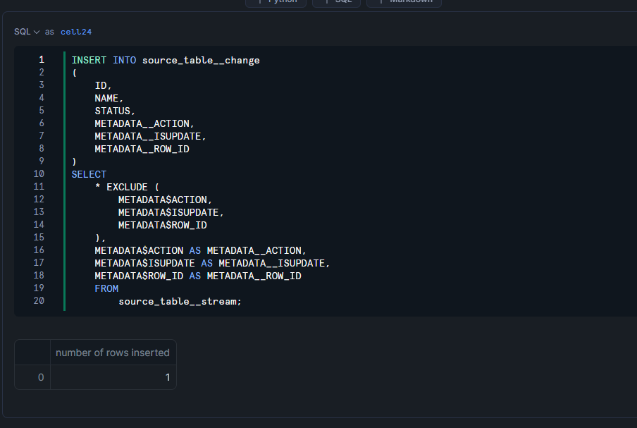Screen dimensions: 637x428
Task: Add a Markdown cell button
Action: point(404,2)
